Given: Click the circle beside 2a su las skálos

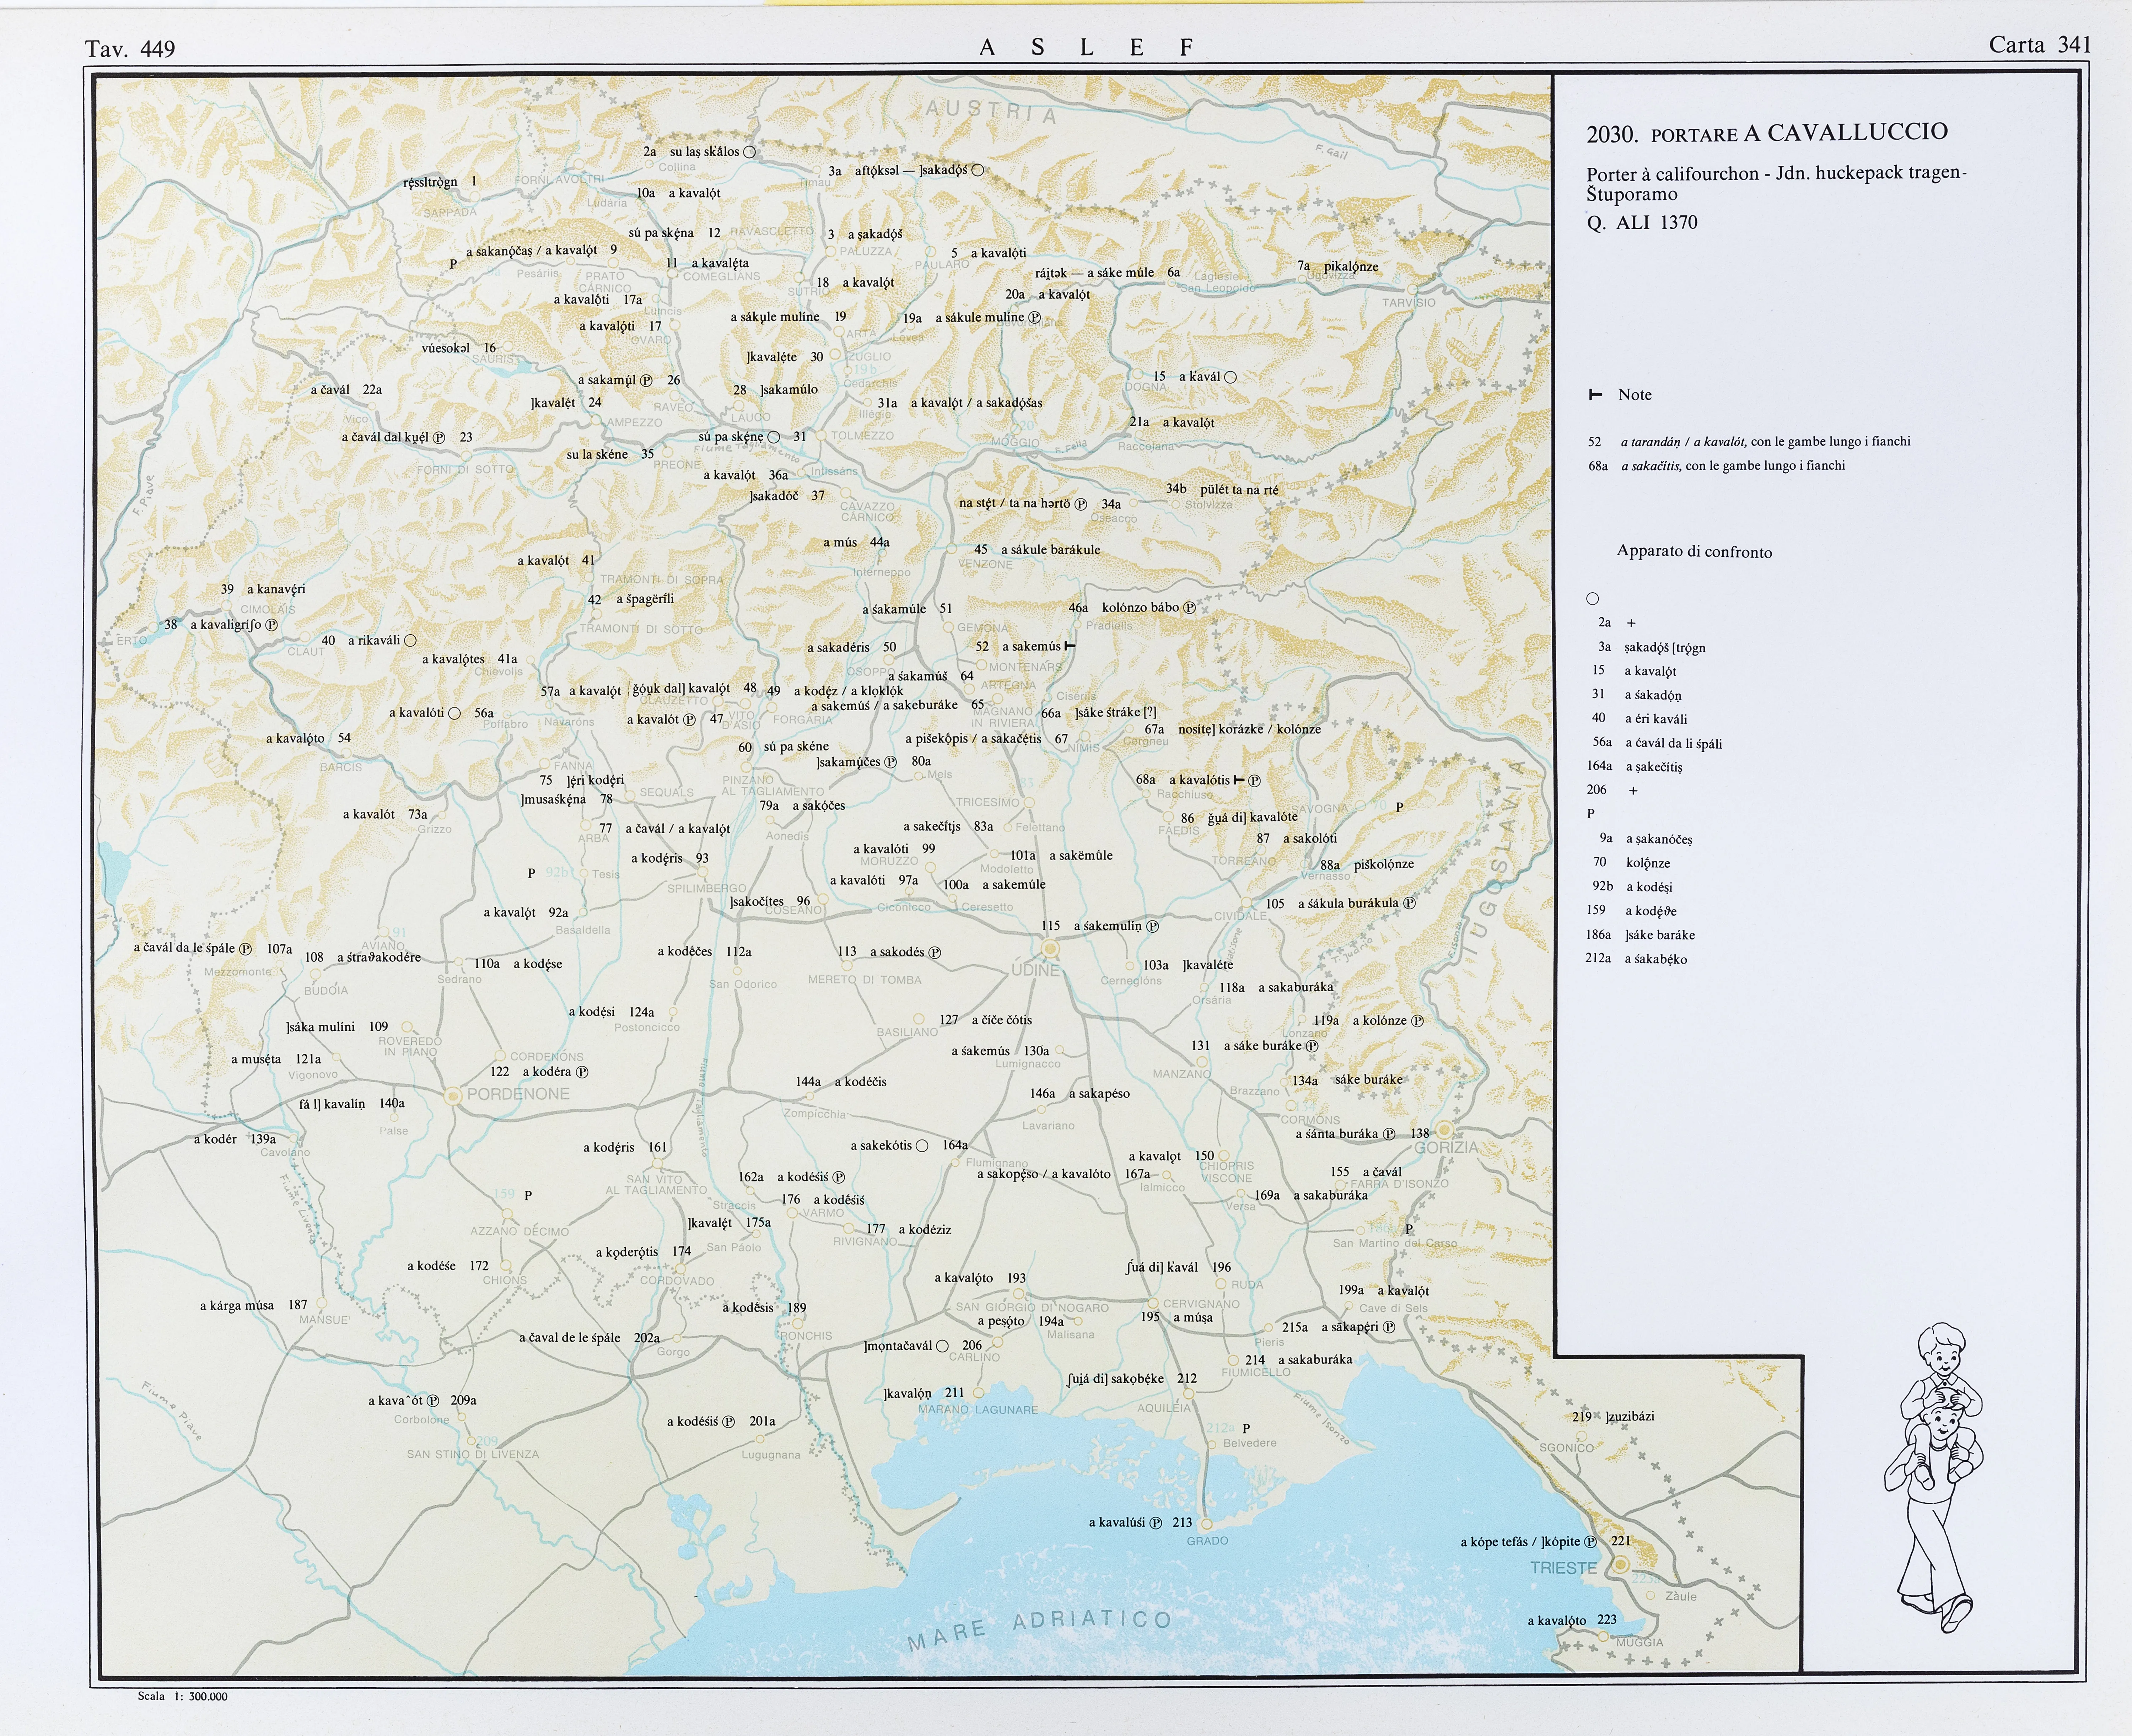Looking at the screenshot, I should pyautogui.click(x=749, y=152).
